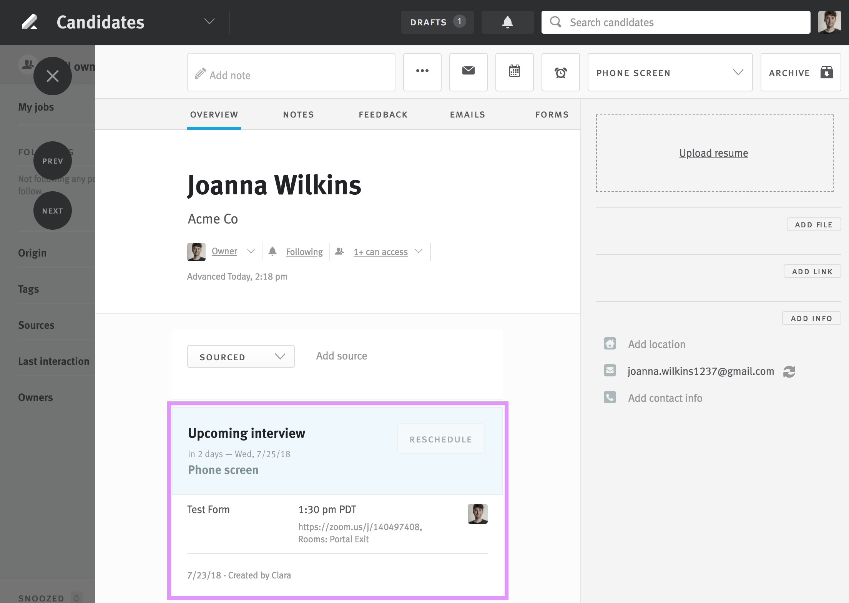Expand the can access chevron

coord(419,251)
